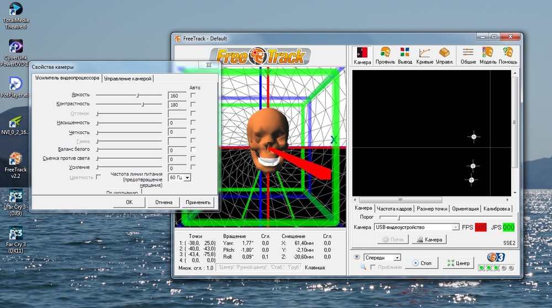The width and height of the screenshot is (552, 308).
Task: Select the Вывод toolbar icon
Action: (405, 56)
